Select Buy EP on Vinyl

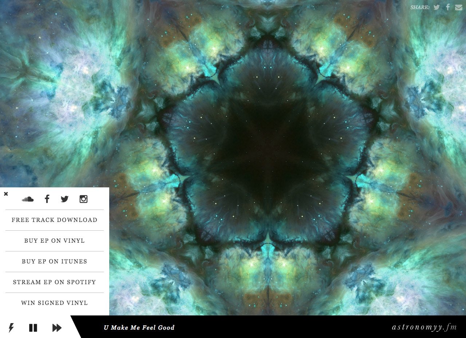(54, 240)
